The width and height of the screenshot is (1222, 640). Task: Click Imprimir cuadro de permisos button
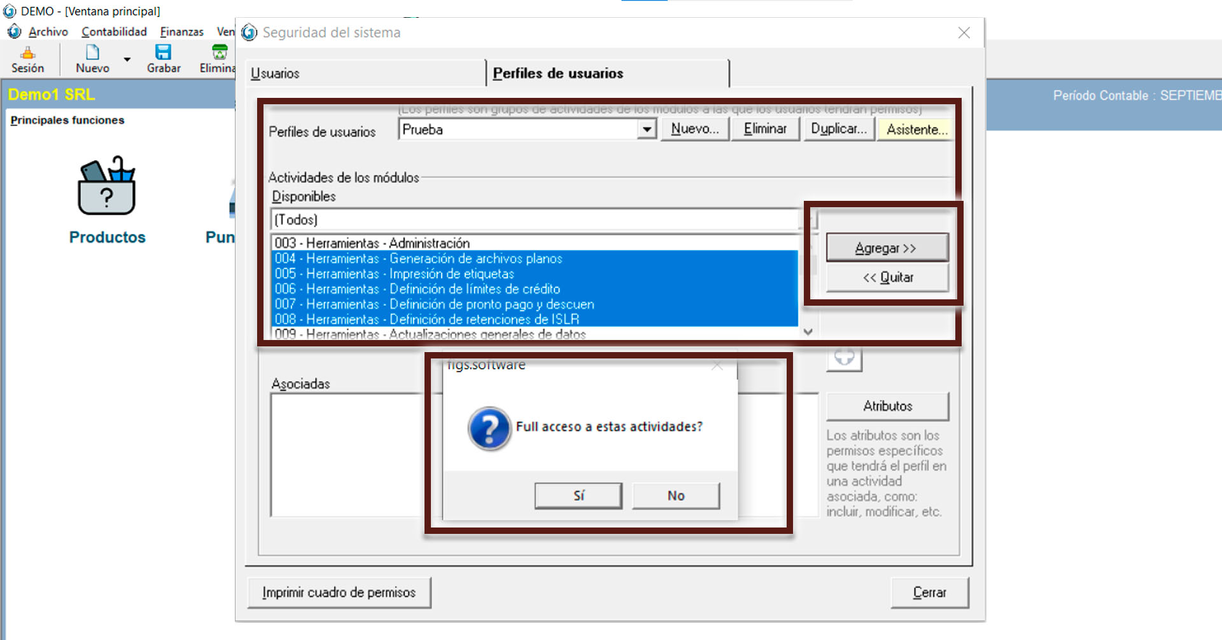point(339,592)
